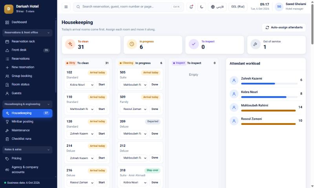Navigate to Maintenance
This screenshot has width=314, height=188.
point(27,130)
